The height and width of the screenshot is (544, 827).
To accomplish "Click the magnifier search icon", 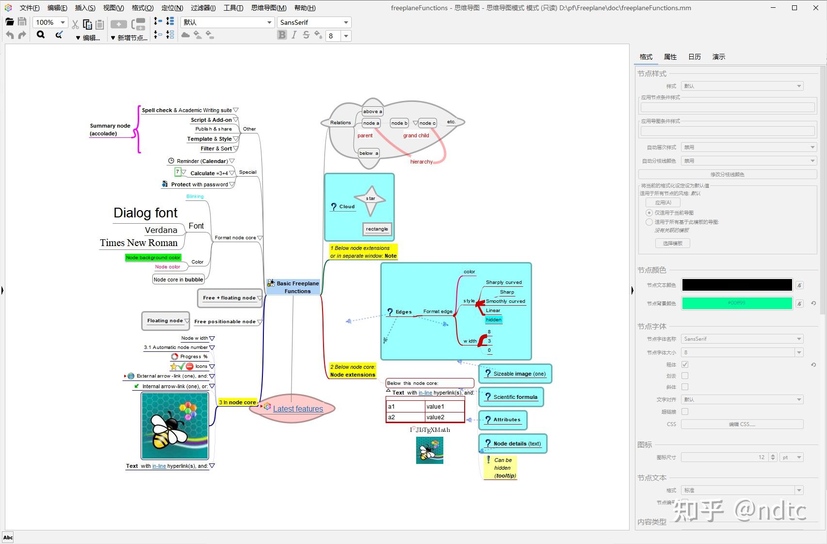I will tap(41, 35).
